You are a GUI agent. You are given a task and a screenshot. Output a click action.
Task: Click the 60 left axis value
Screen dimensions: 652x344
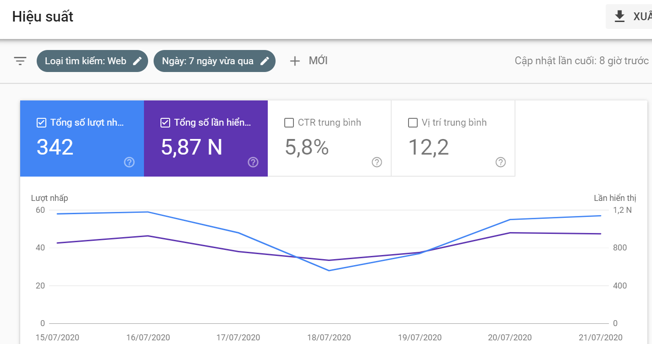coord(40,210)
